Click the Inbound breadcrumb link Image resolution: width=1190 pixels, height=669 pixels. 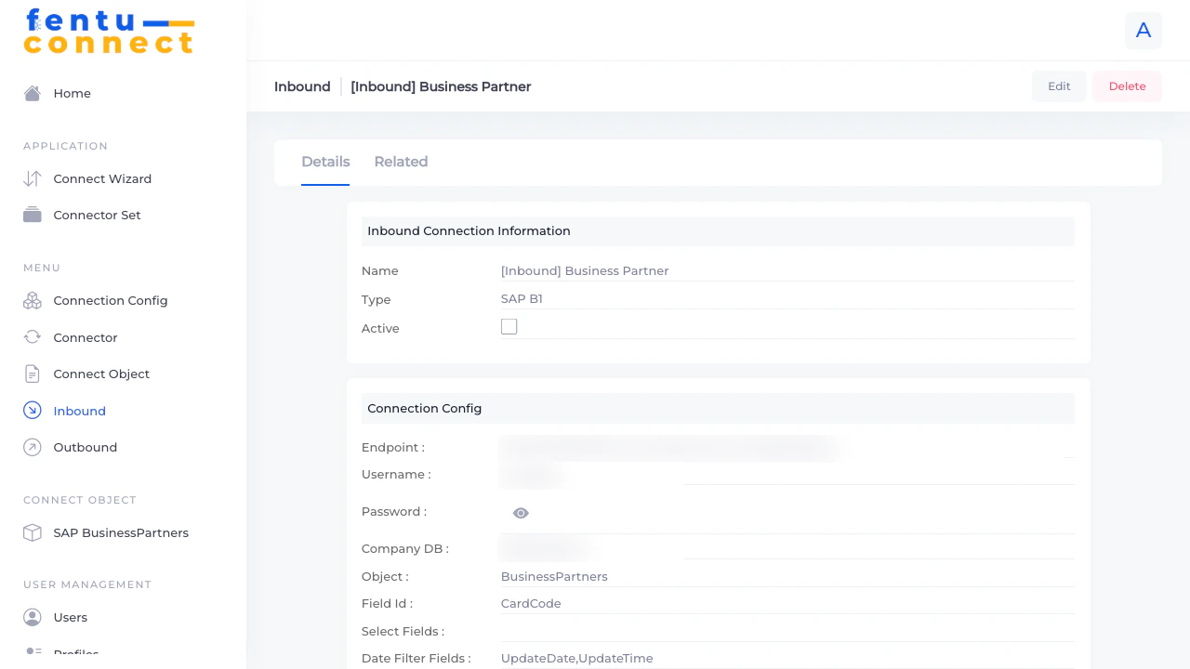pos(302,86)
